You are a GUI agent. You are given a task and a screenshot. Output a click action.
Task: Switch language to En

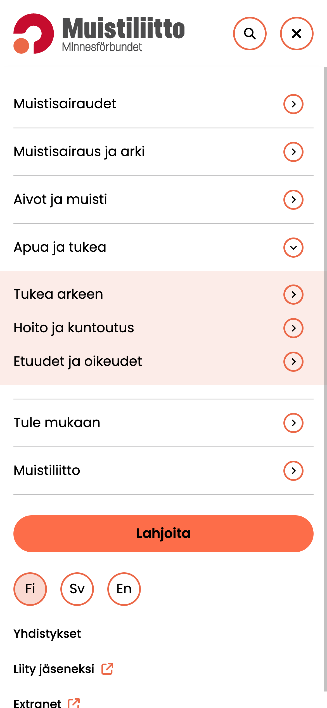tap(124, 589)
